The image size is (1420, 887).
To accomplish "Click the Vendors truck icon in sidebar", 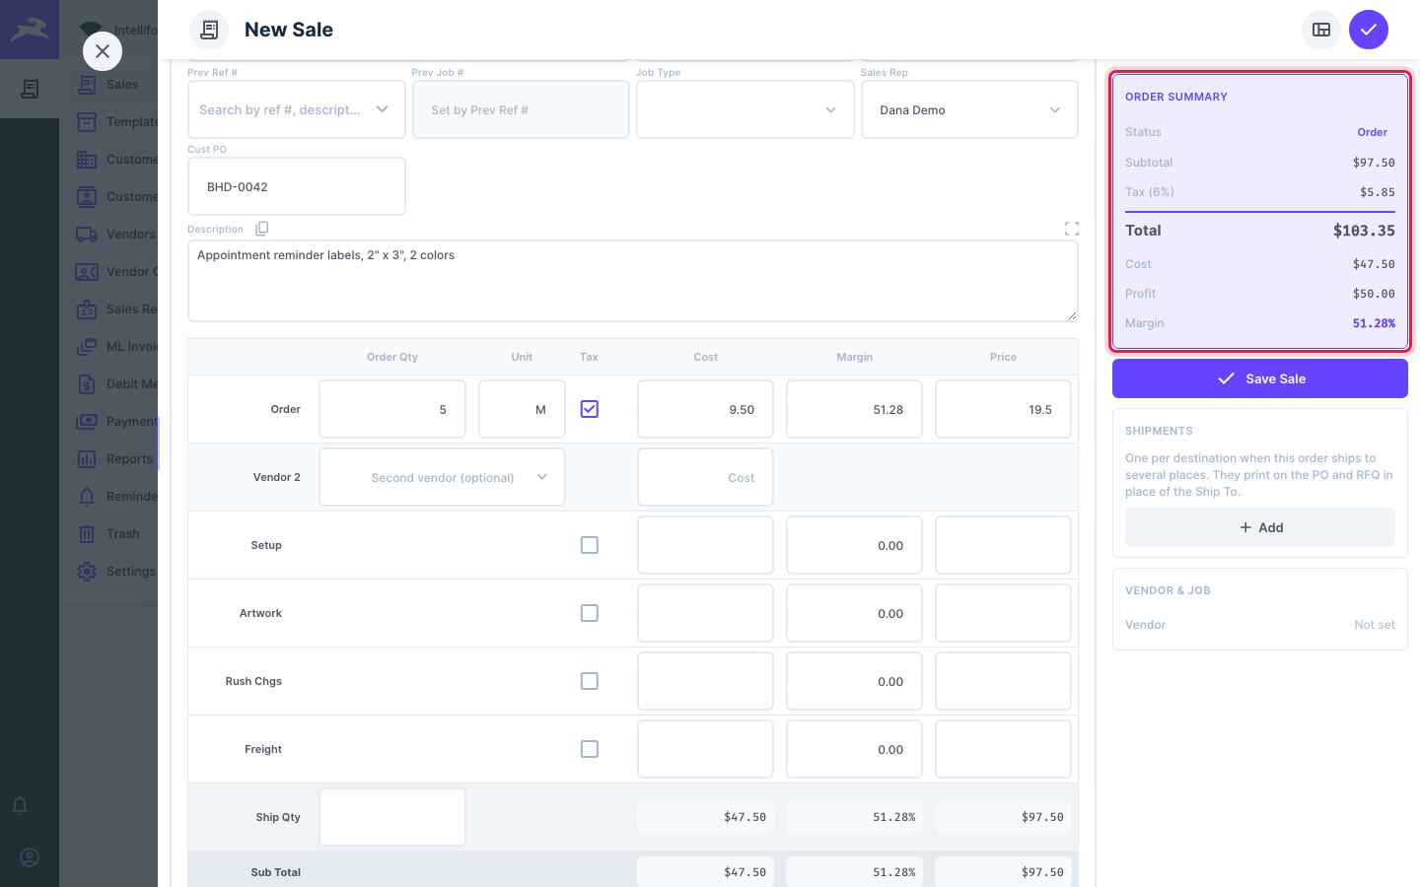I will click(x=87, y=235).
